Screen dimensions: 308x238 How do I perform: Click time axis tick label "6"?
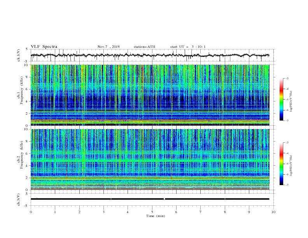coord(176,212)
